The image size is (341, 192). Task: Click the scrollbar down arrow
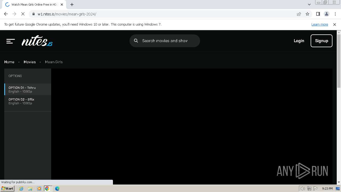tap(339, 182)
